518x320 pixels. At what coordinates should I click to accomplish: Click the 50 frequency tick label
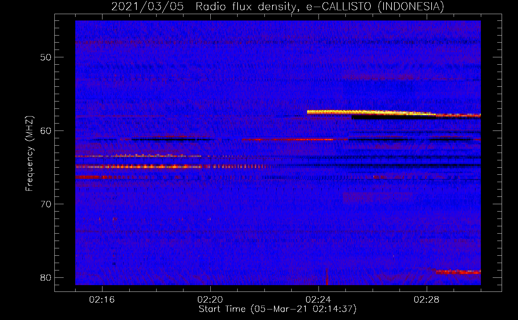click(x=46, y=57)
